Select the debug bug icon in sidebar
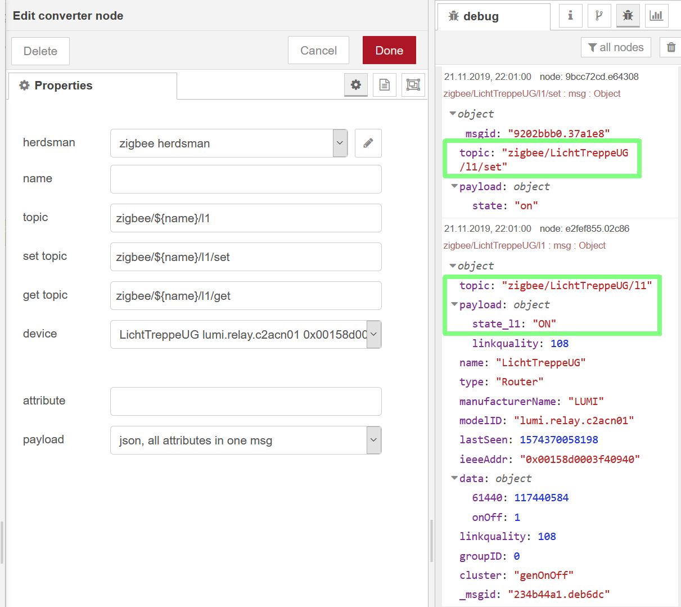Viewport: 681px width, 607px height. (x=628, y=15)
